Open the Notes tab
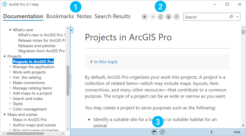 coord(84,16)
